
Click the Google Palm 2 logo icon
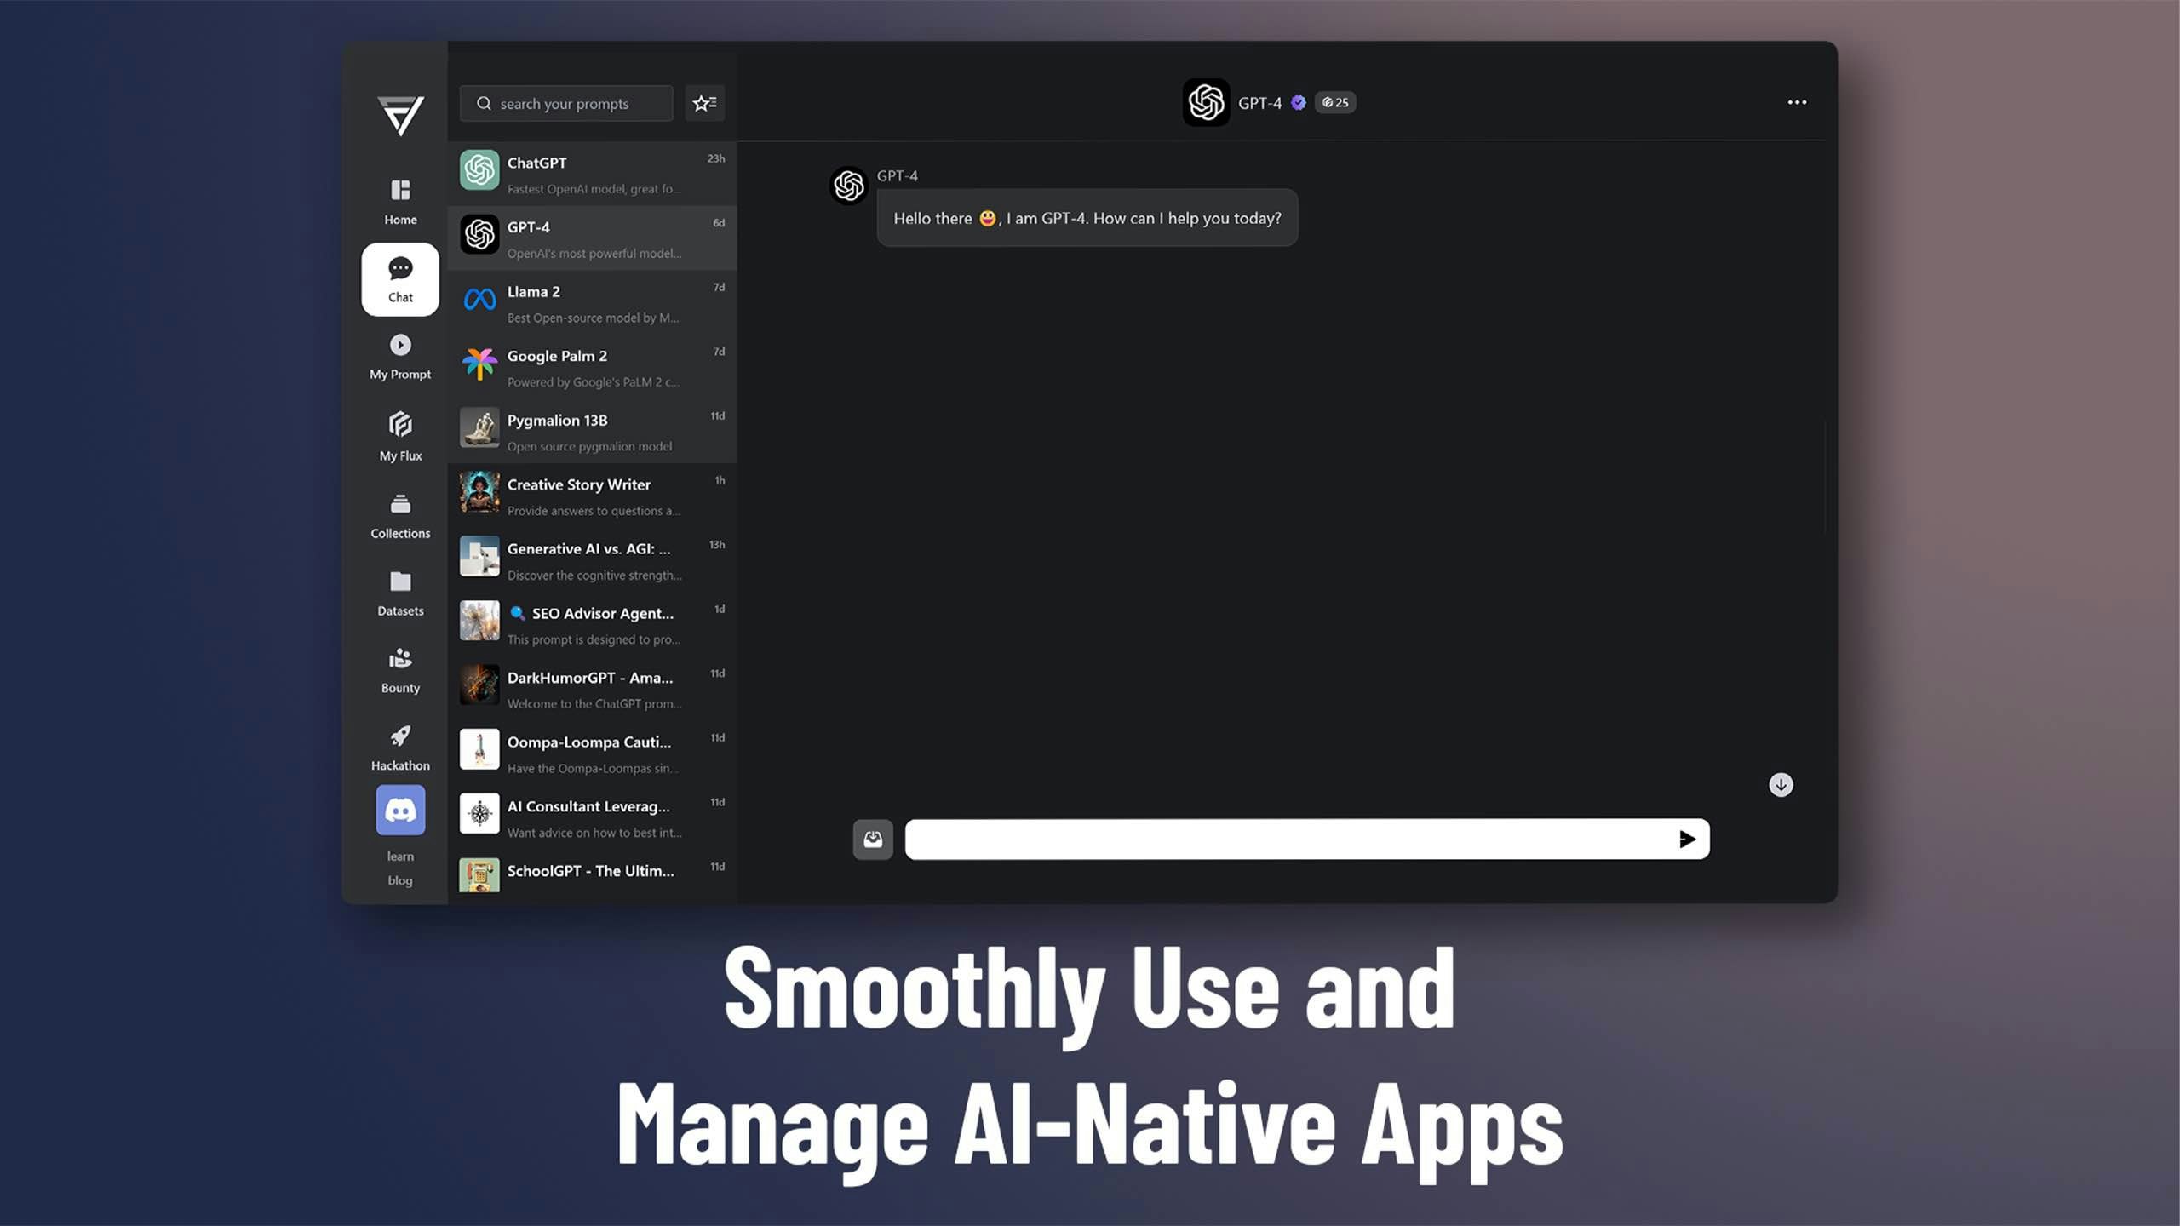click(x=479, y=364)
